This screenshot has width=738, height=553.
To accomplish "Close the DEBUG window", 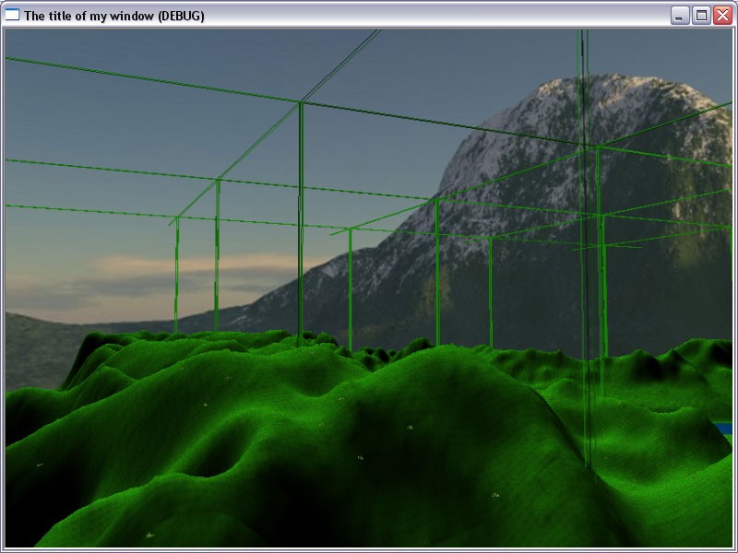I will (x=720, y=16).
